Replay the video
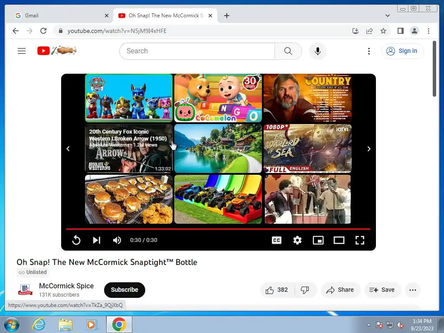444x333 pixels. point(76,240)
